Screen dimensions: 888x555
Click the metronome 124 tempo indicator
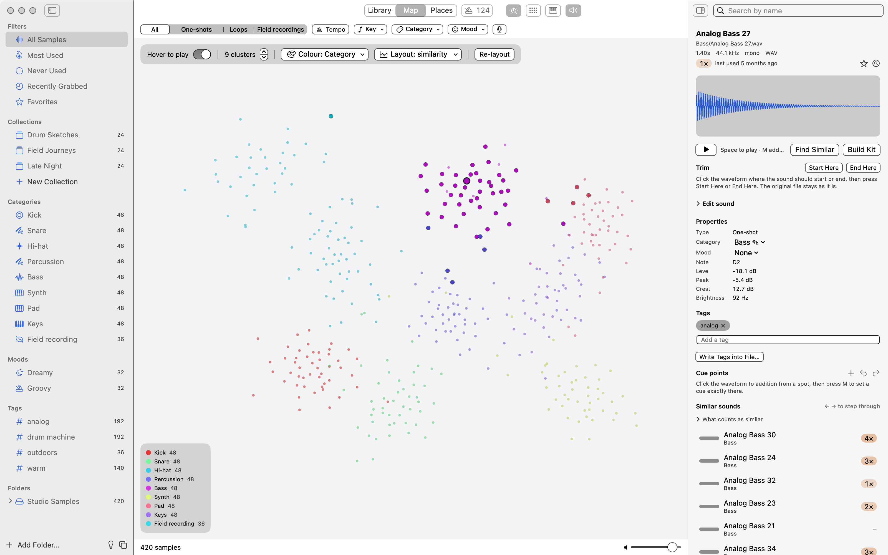pos(477,10)
